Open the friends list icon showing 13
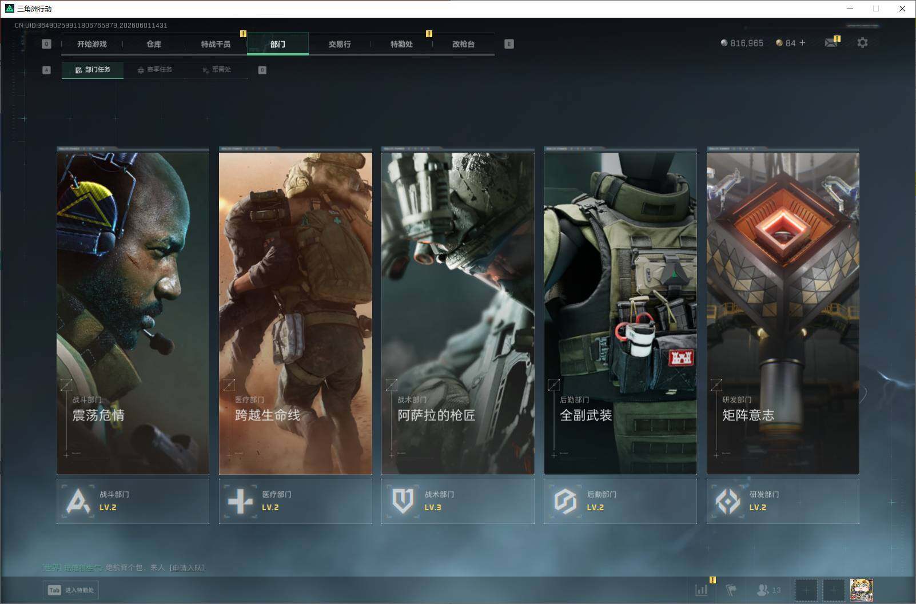916x604 pixels. (x=768, y=590)
